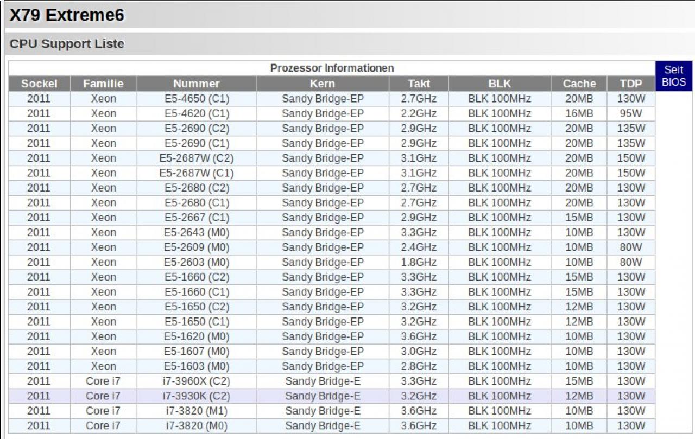
Task: Click Xeon in E5-1607 row
Action: click(103, 351)
